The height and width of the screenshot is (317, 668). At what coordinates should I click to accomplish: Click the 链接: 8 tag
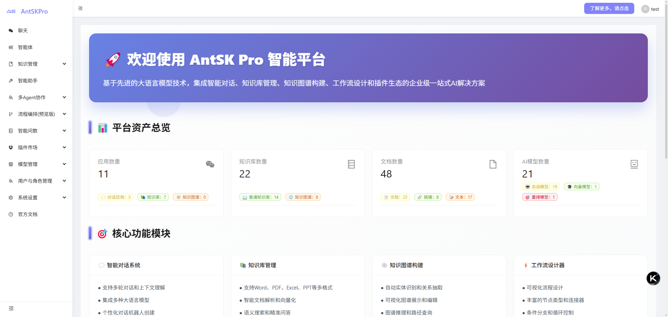(x=428, y=197)
